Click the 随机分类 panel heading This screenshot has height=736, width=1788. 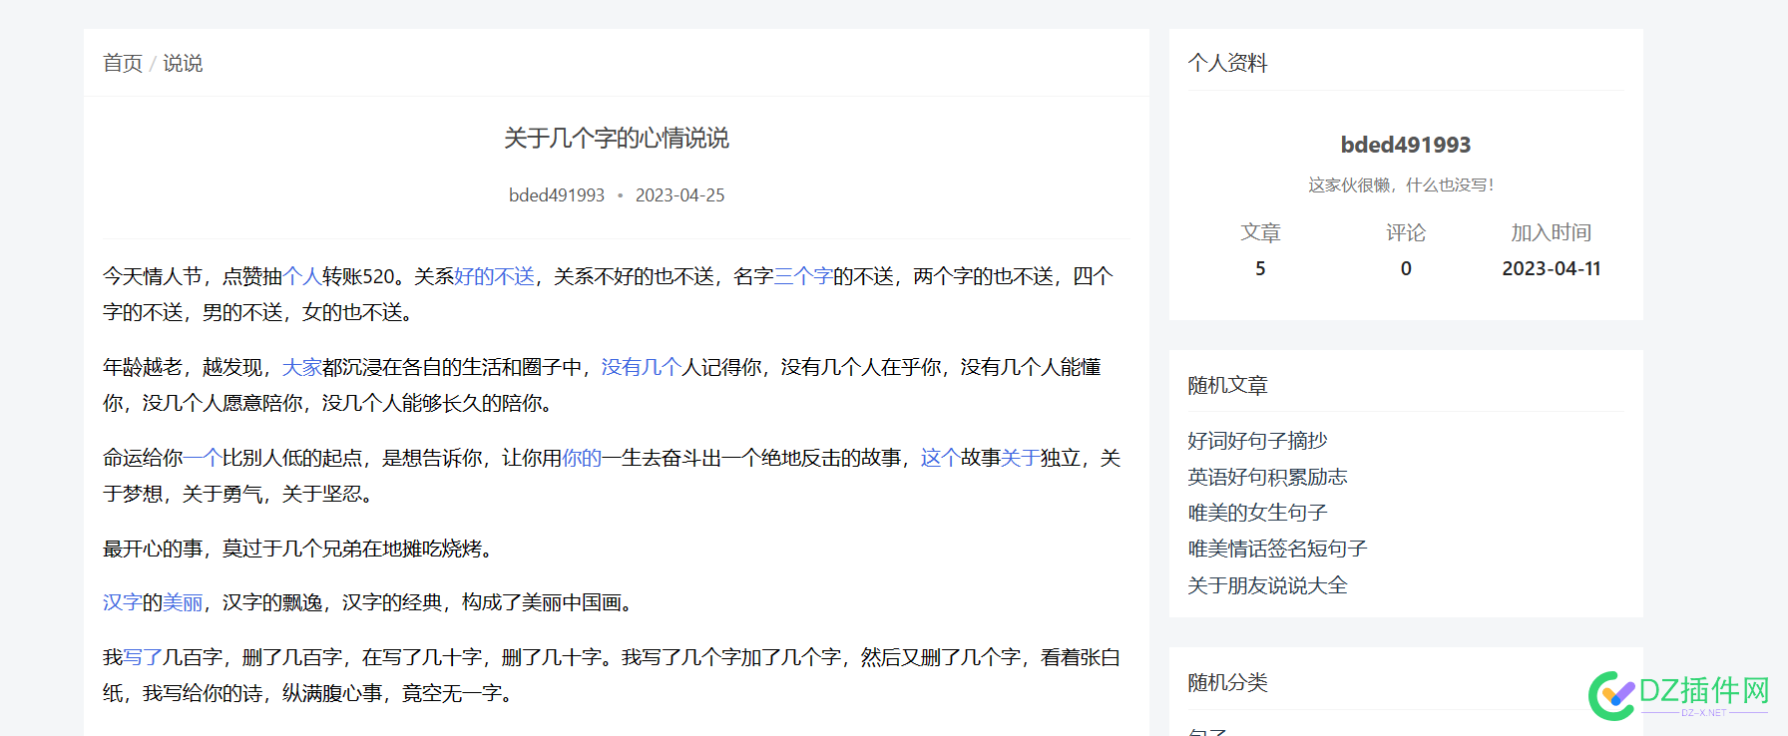point(1227,682)
